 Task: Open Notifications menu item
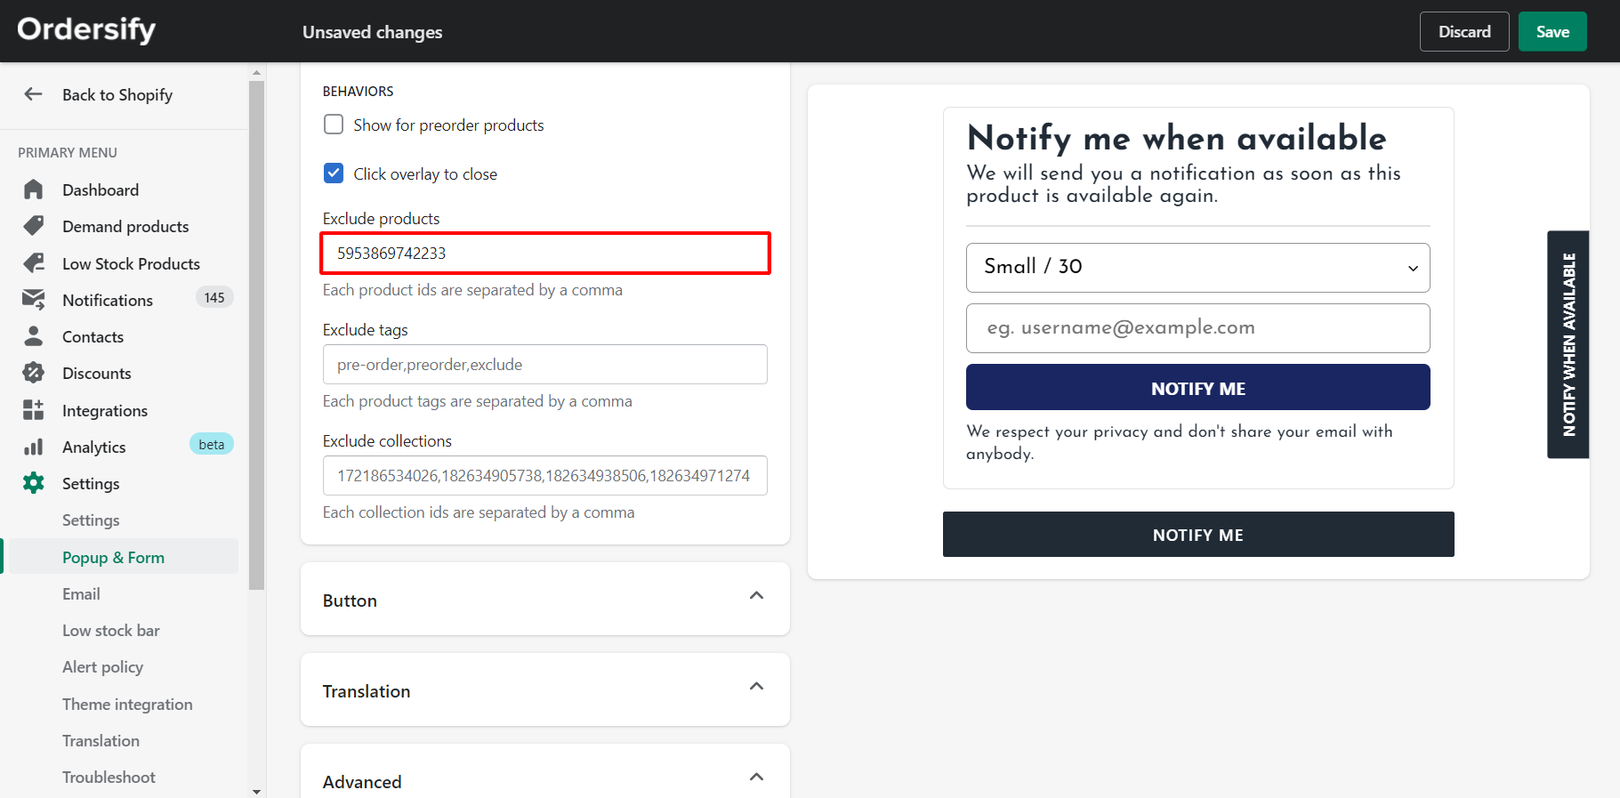(108, 300)
